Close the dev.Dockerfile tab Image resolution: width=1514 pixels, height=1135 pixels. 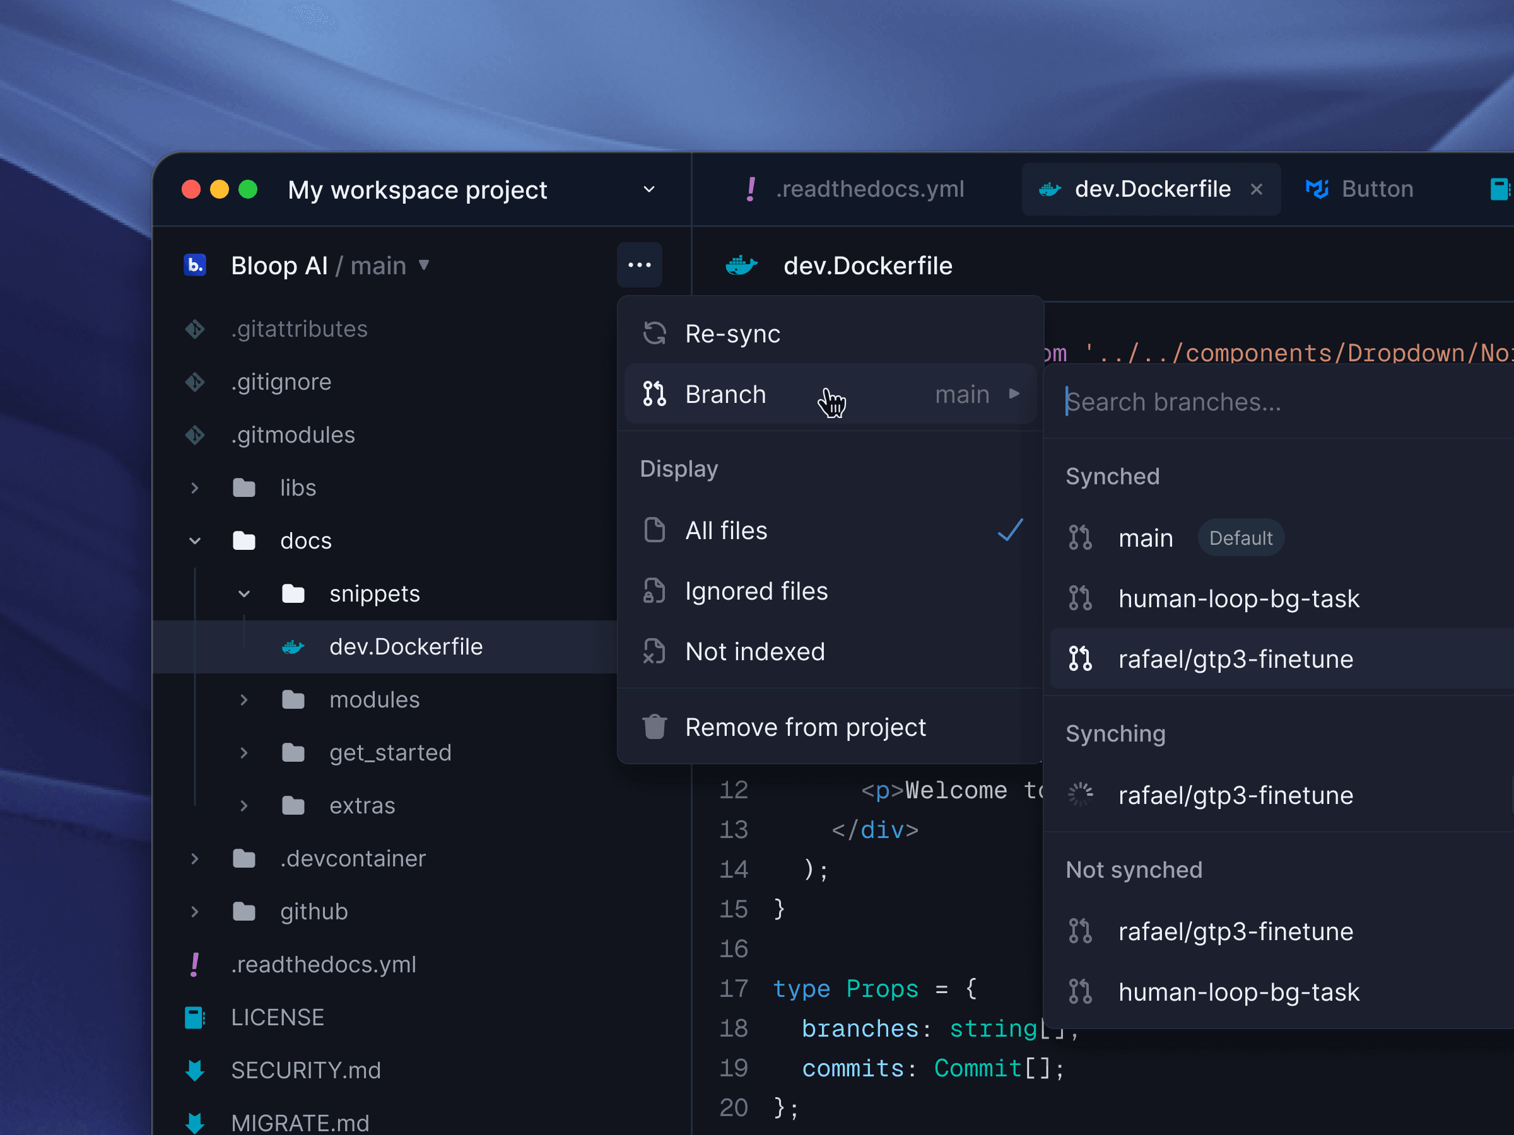point(1257,189)
